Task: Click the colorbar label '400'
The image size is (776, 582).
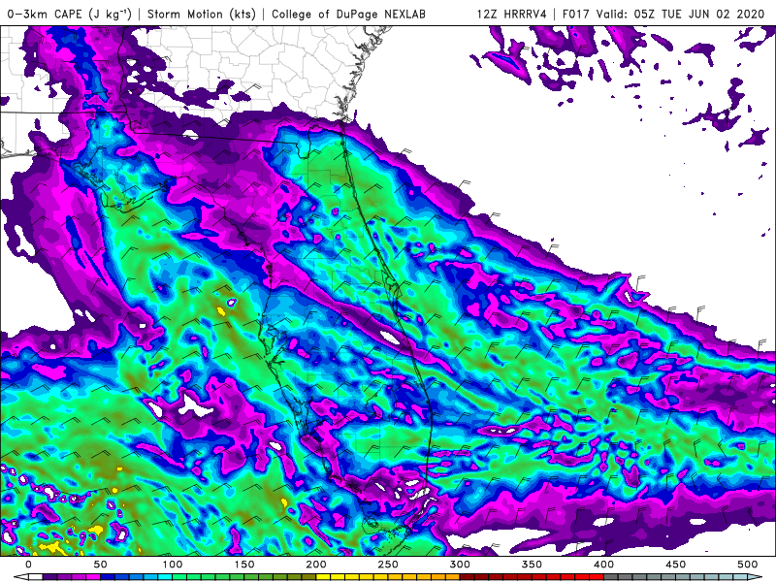Action: pos(603,565)
